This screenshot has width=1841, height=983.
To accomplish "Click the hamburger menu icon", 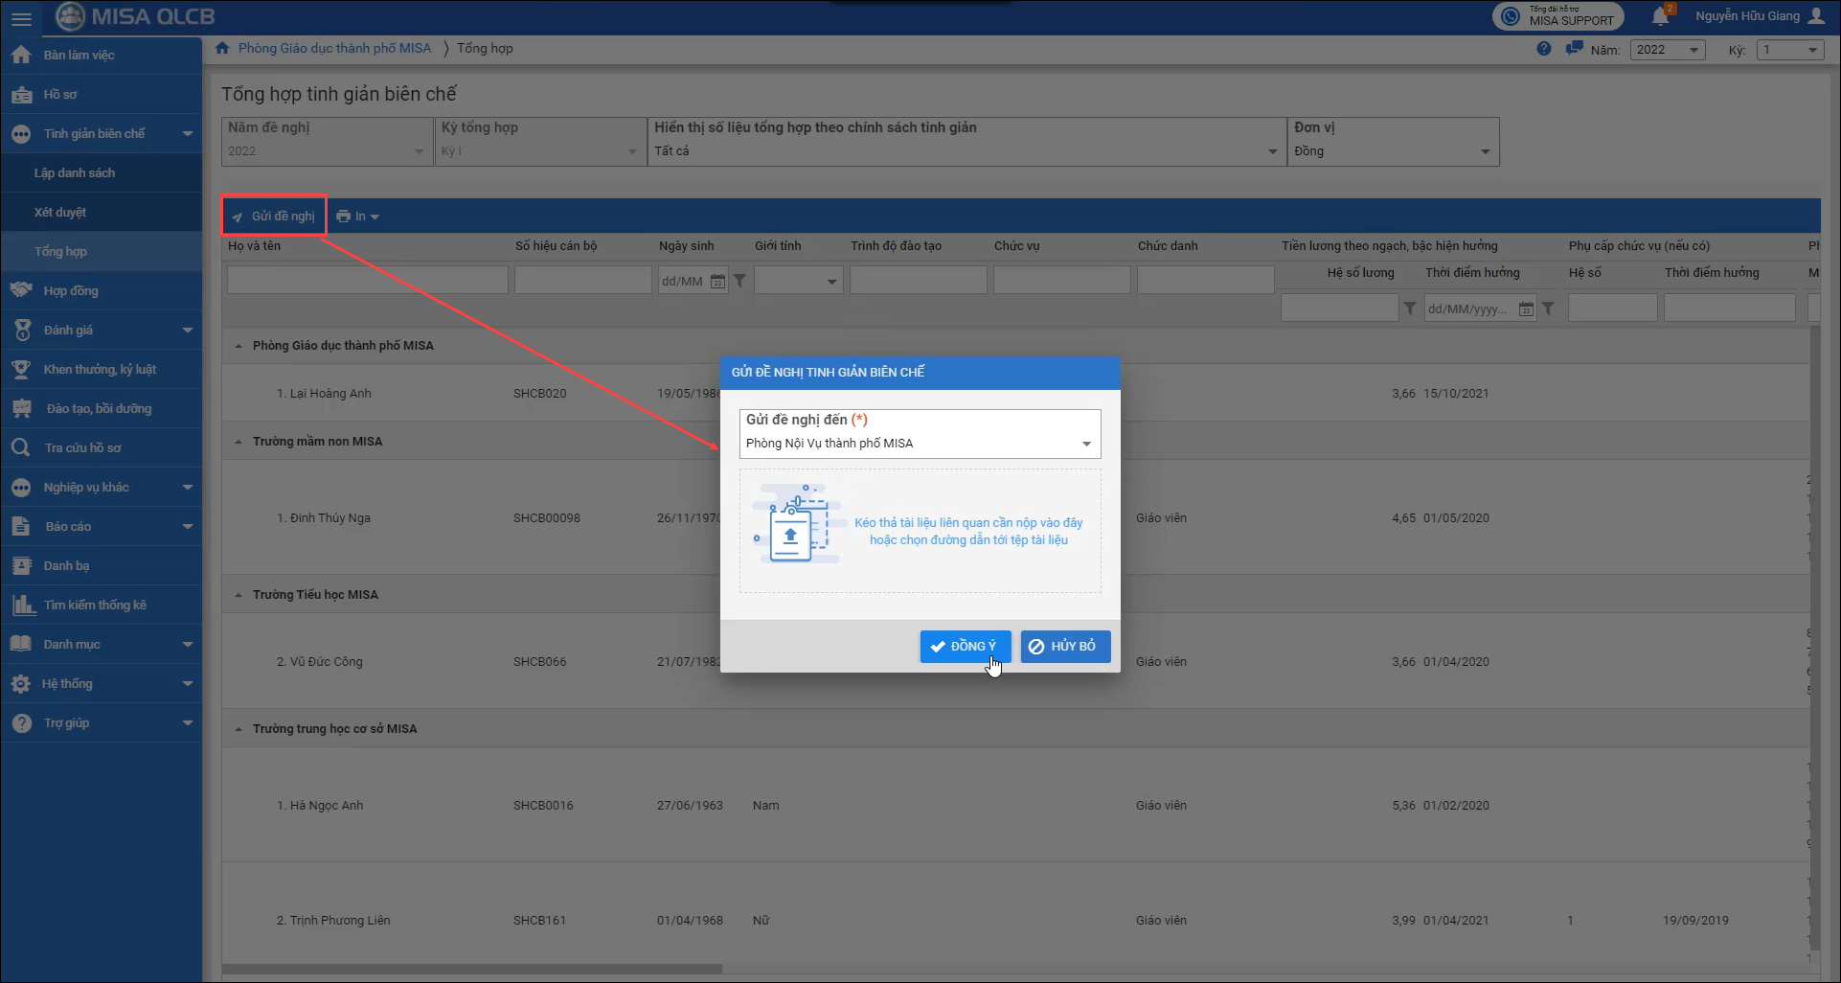I will [x=21, y=18].
